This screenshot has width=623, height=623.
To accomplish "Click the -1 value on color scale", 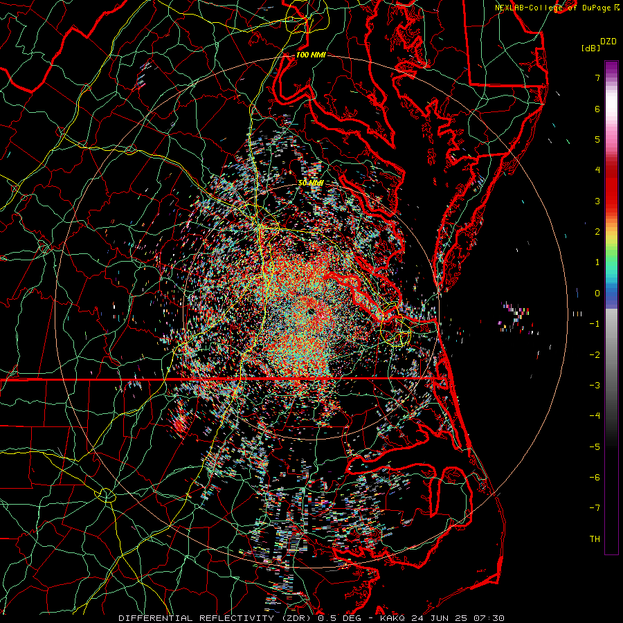I will pyautogui.click(x=595, y=324).
